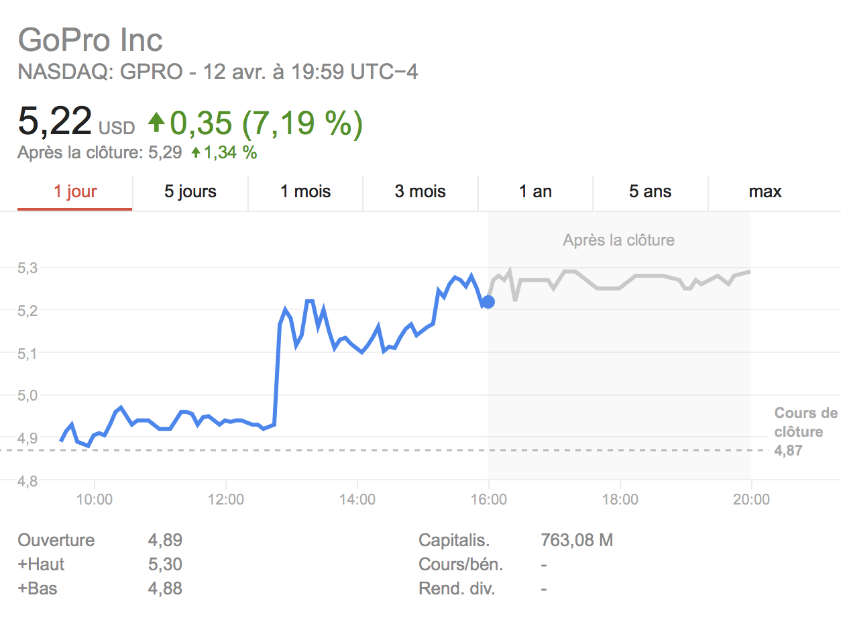Click the Cours de clôture 4,87 label
The height and width of the screenshot is (632, 841).
[805, 432]
